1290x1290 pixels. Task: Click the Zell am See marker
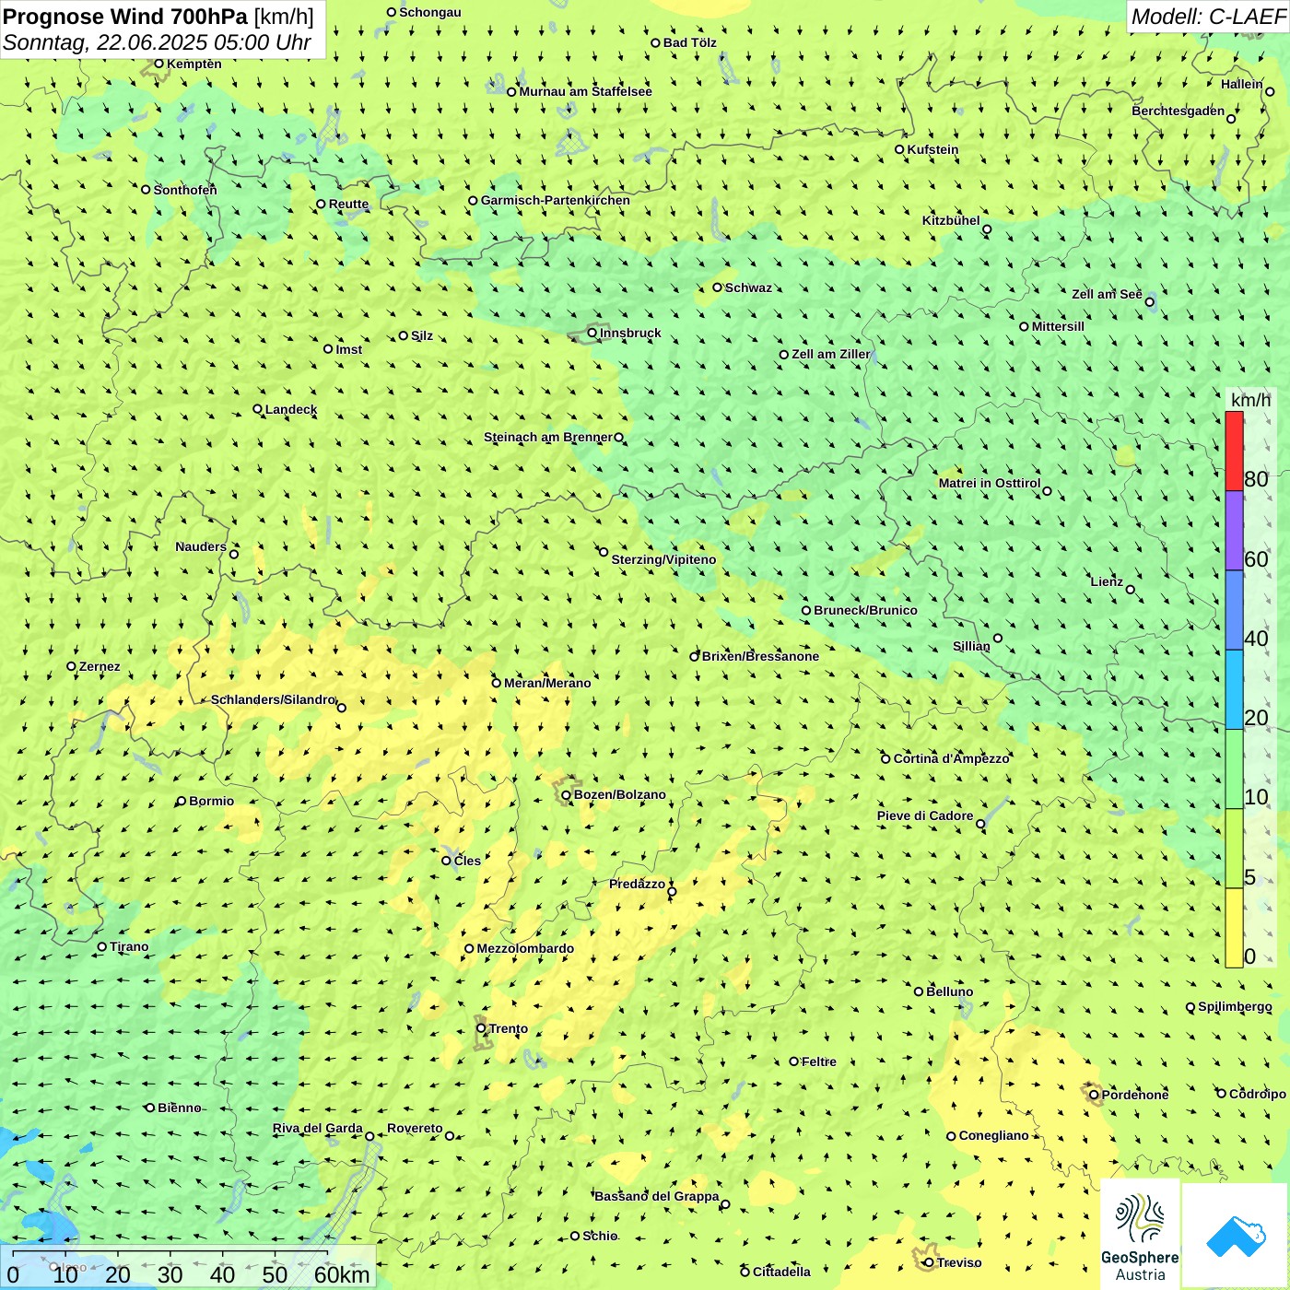point(1149,301)
